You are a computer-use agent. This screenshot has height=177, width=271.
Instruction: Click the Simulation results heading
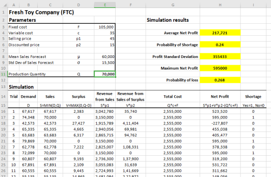[167, 20]
